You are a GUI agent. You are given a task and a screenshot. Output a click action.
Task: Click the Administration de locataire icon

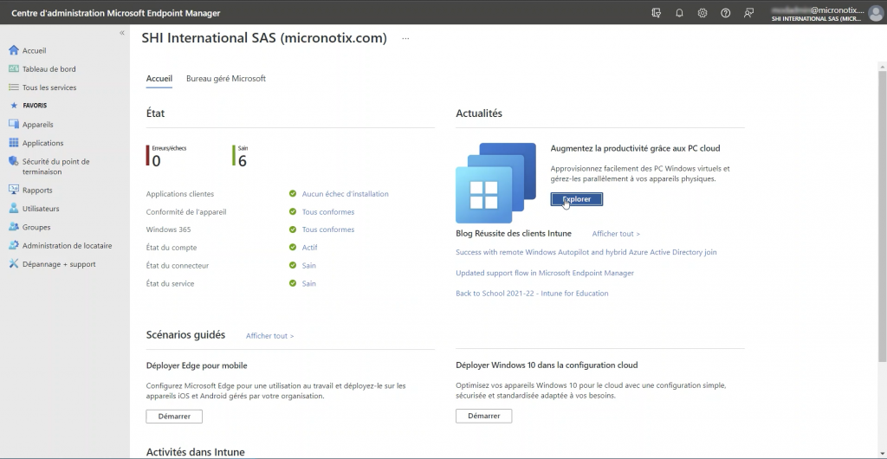click(14, 246)
